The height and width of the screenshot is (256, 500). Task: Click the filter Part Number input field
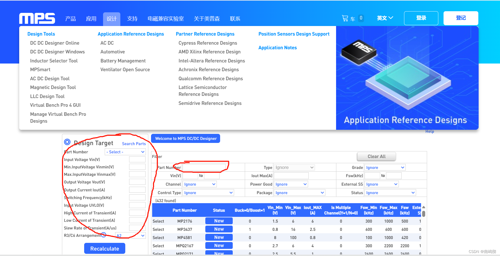pyautogui.click(x=204, y=167)
